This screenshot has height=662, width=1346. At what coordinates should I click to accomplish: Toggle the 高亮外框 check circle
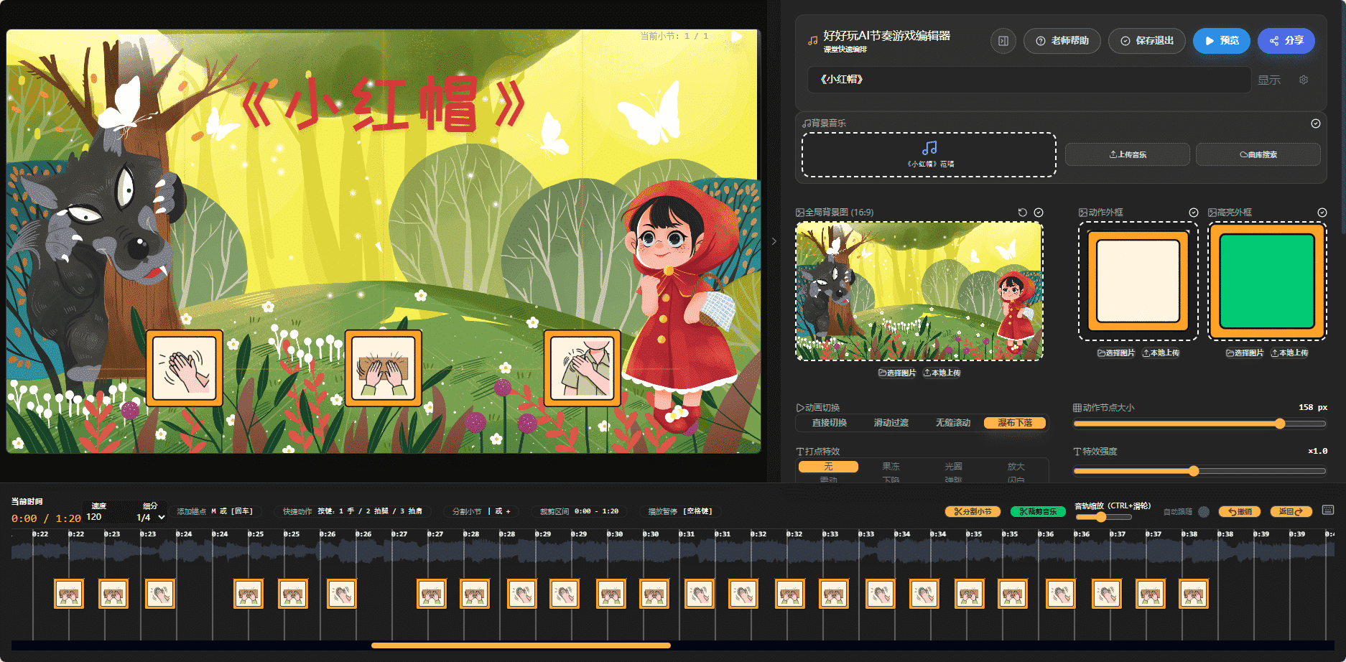(1322, 213)
